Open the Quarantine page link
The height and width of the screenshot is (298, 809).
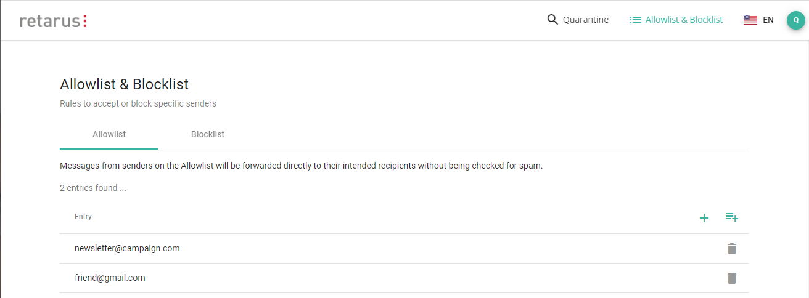[x=585, y=20]
